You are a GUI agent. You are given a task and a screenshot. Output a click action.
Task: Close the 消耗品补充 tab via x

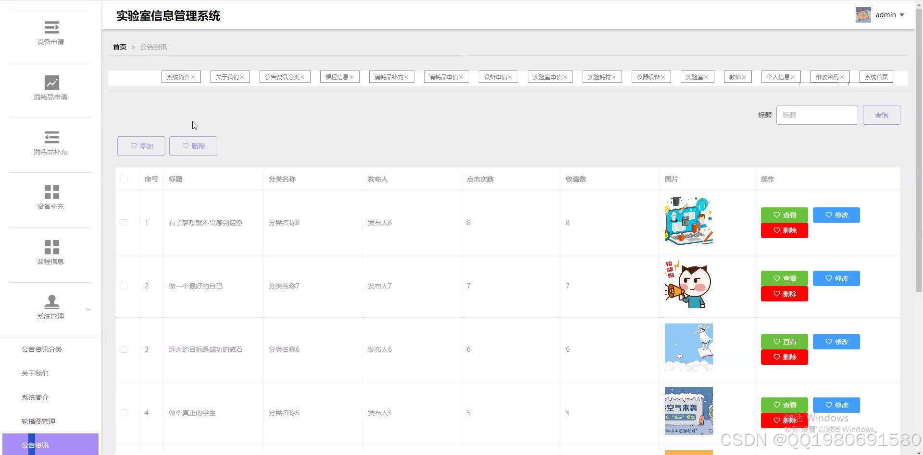coord(406,77)
